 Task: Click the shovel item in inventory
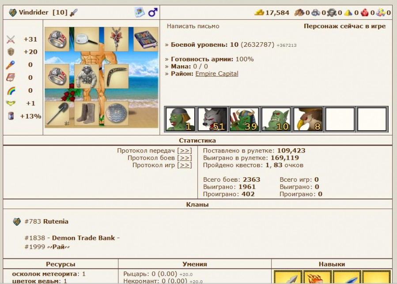[57, 113]
